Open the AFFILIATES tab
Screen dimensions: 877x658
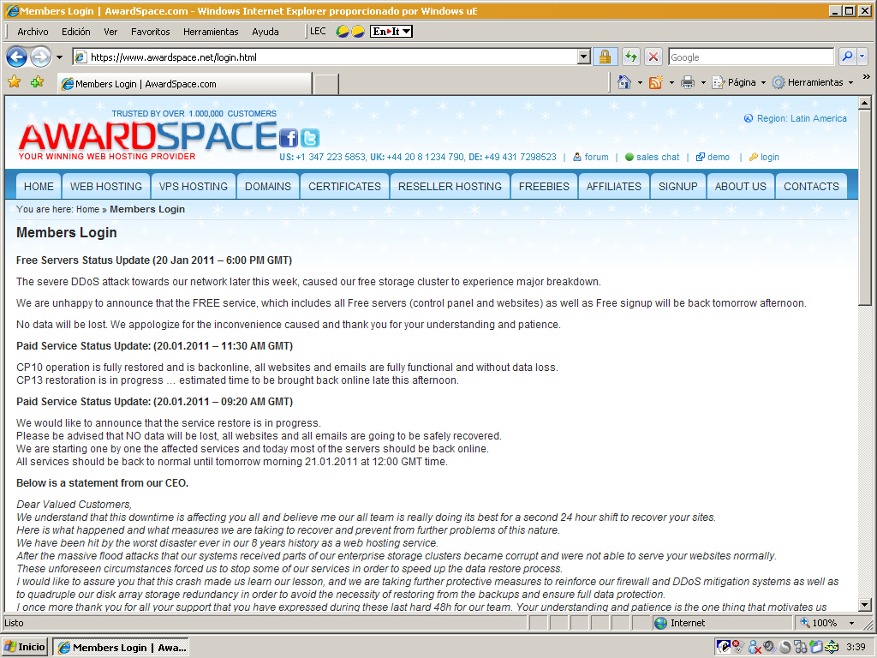pos(614,186)
